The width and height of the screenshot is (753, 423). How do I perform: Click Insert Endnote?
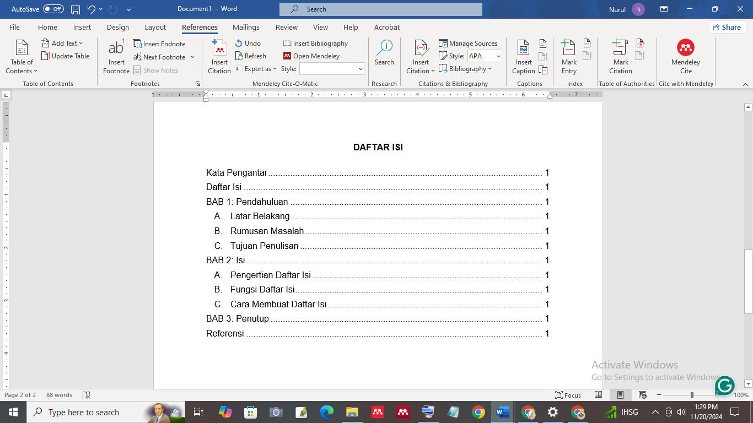159,44
